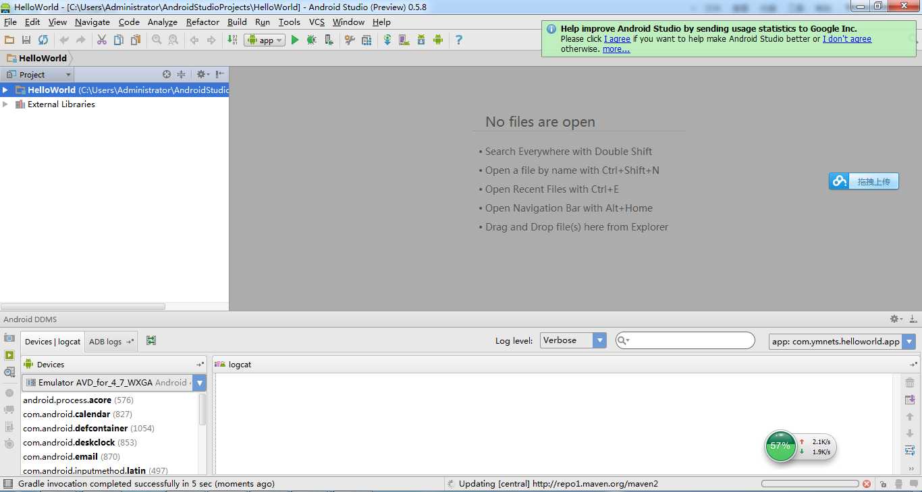The image size is (922, 492).
Task: Click the 57% network monitor widget
Action: click(801, 447)
